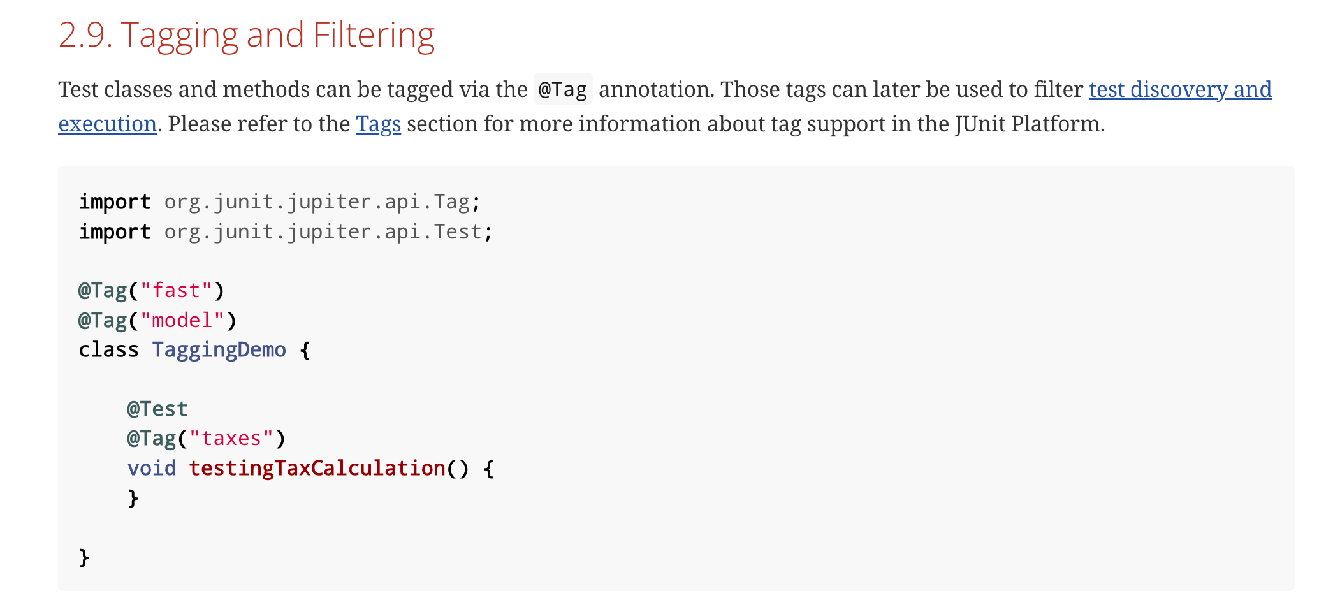Click the @Test annotation
Viewport: 1340px width, 607px height.
157,409
